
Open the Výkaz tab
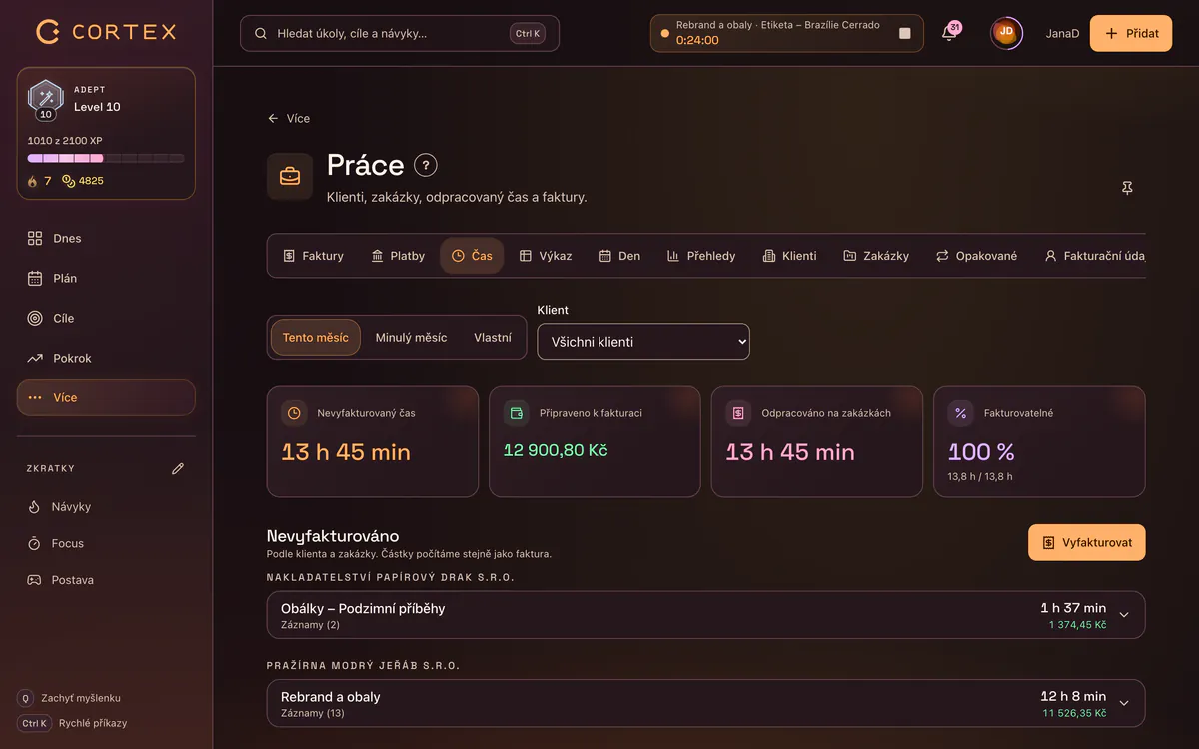point(546,256)
